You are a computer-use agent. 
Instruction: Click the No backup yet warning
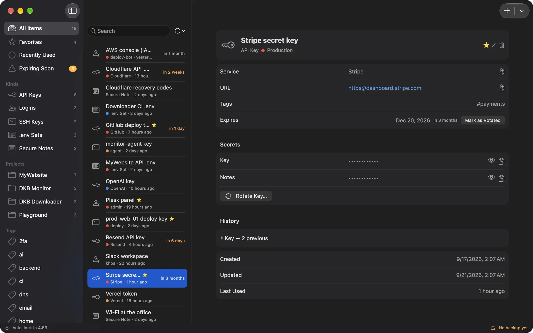tap(509, 328)
